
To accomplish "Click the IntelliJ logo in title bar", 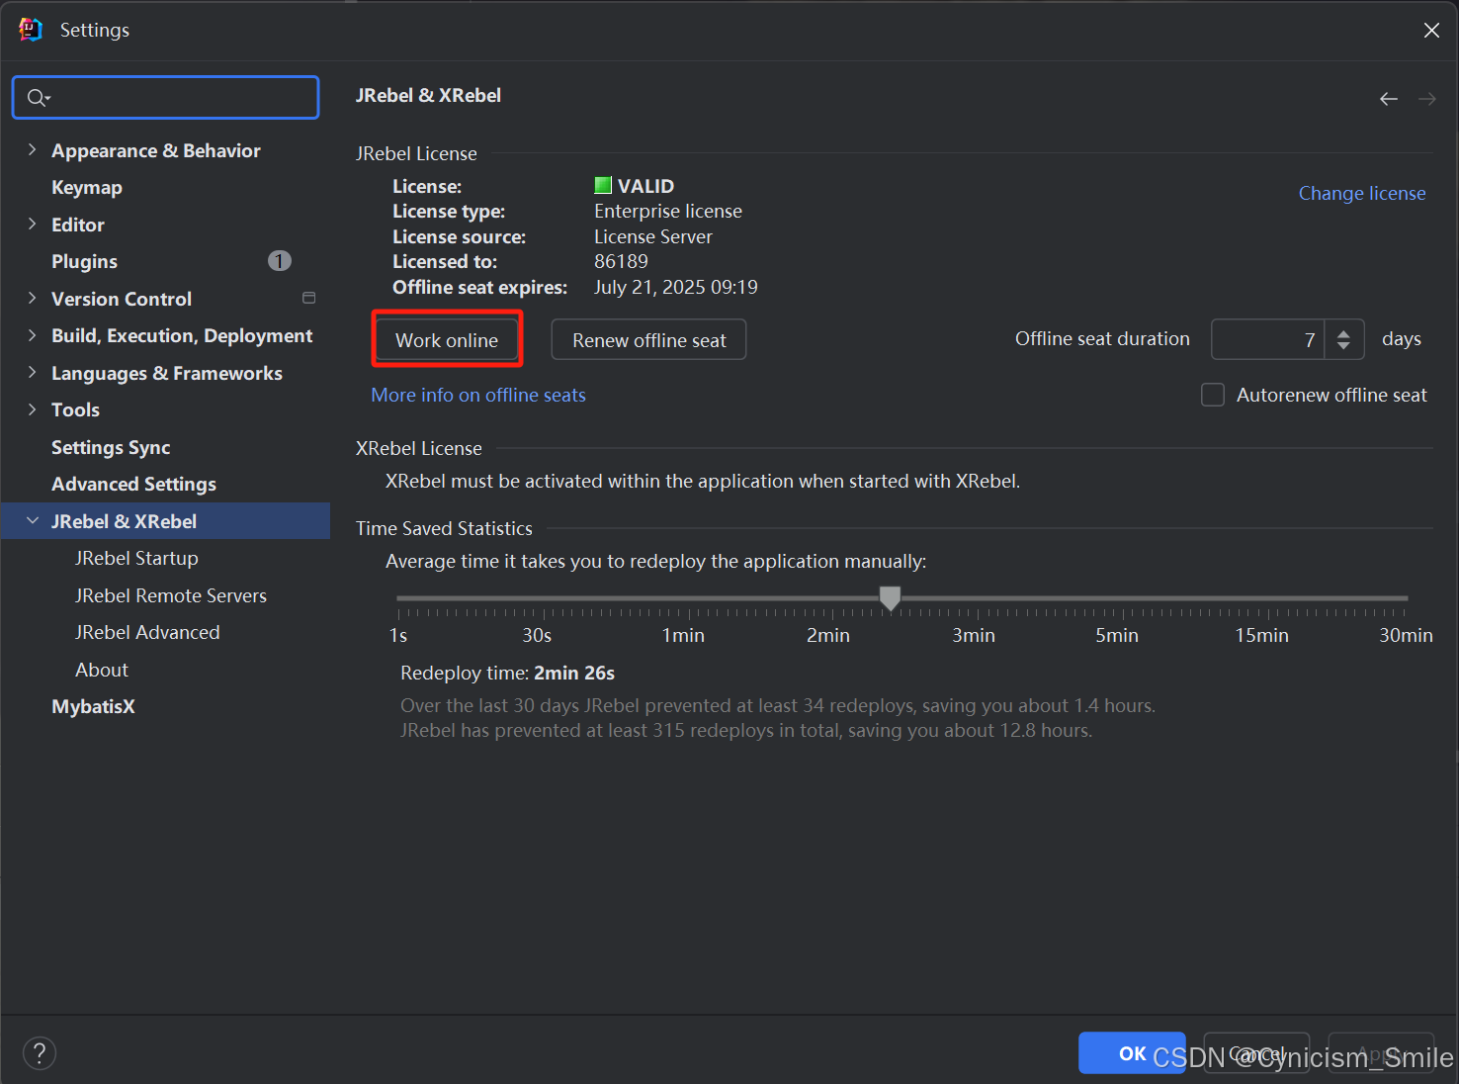I will pyautogui.click(x=31, y=30).
